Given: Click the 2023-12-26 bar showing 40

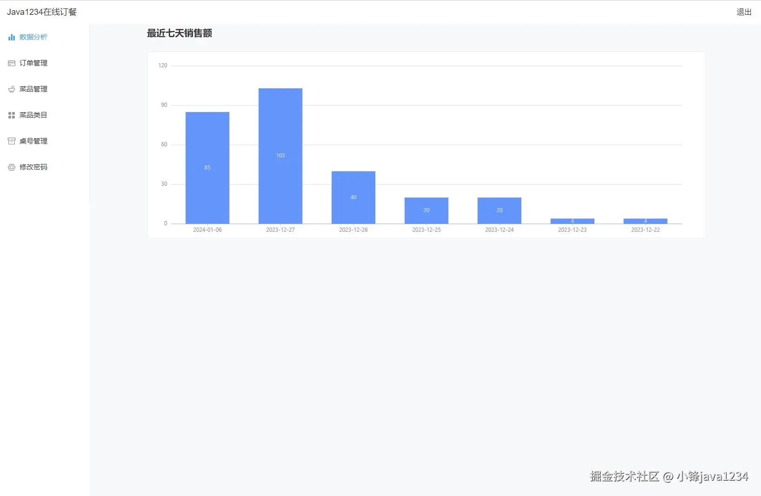Looking at the screenshot, I should (353, 197).
